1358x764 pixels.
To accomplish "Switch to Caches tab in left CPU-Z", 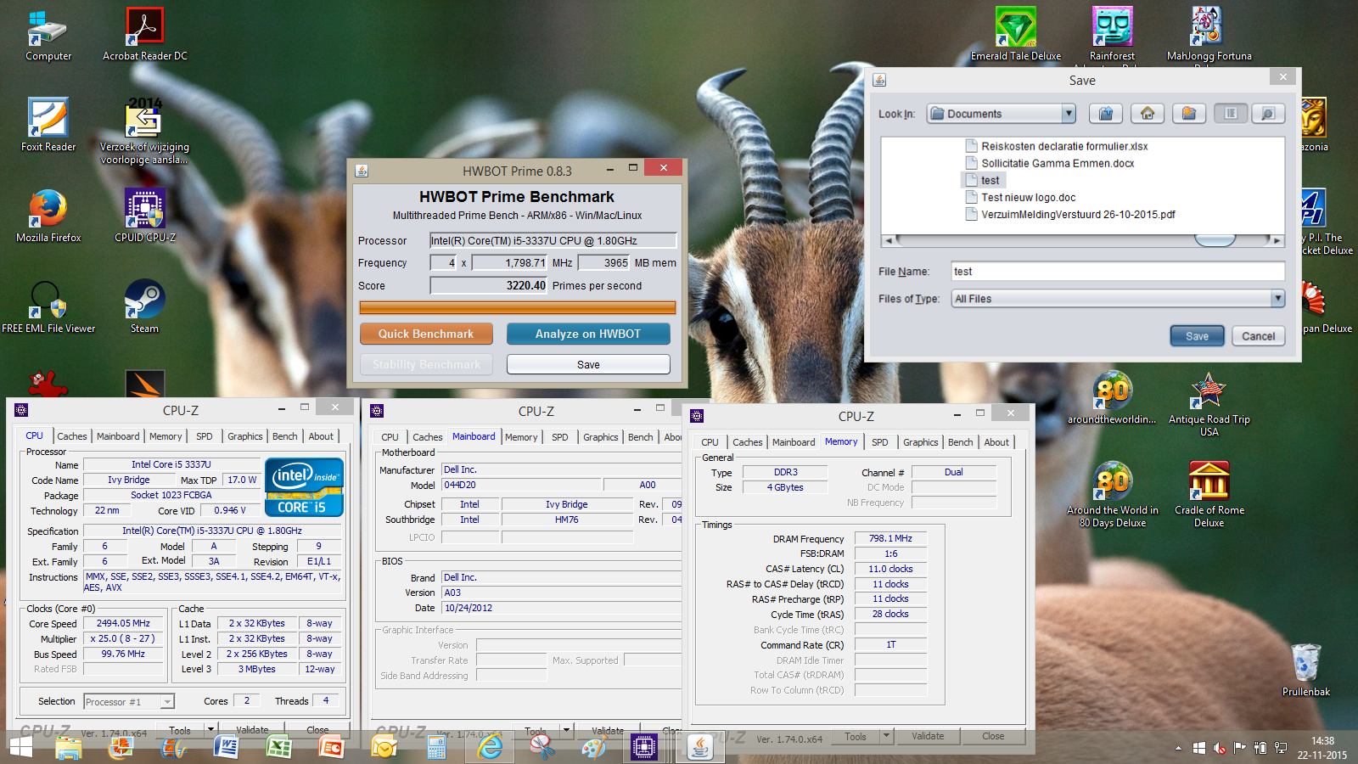I will pos(72,436).
